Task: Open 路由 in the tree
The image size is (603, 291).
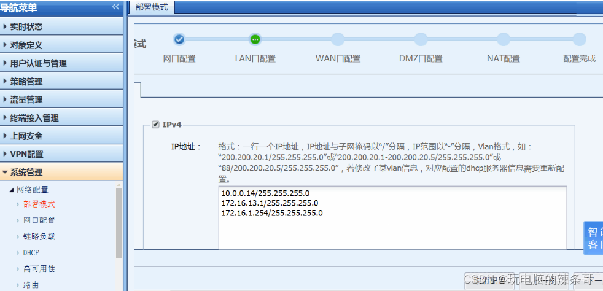Action: click(x=31, y=285)
